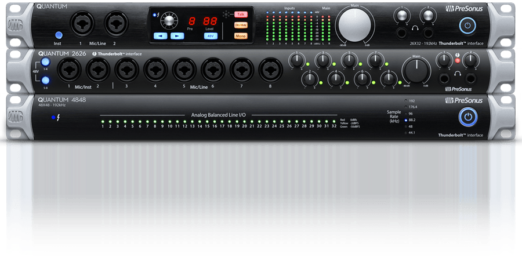Click the power button on Quantum 4848
The image size is (522, 279).
[468, 117]
